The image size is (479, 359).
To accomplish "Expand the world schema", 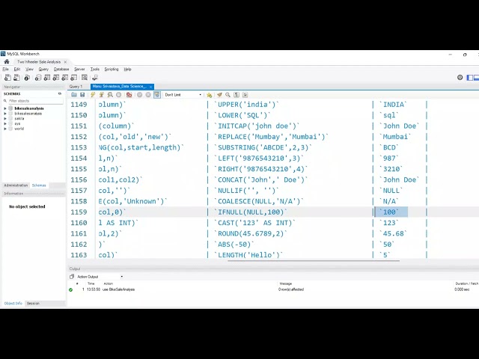I will 5,129.
